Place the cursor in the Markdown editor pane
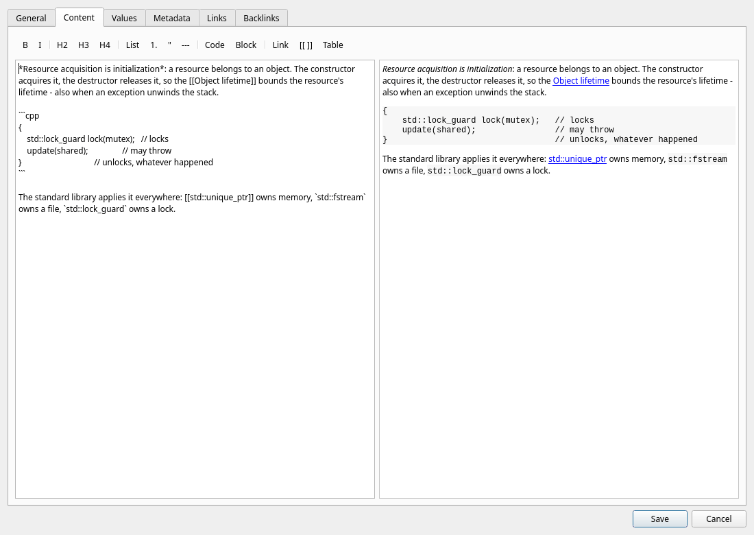754x535 pixels. (x=195, y=279)
